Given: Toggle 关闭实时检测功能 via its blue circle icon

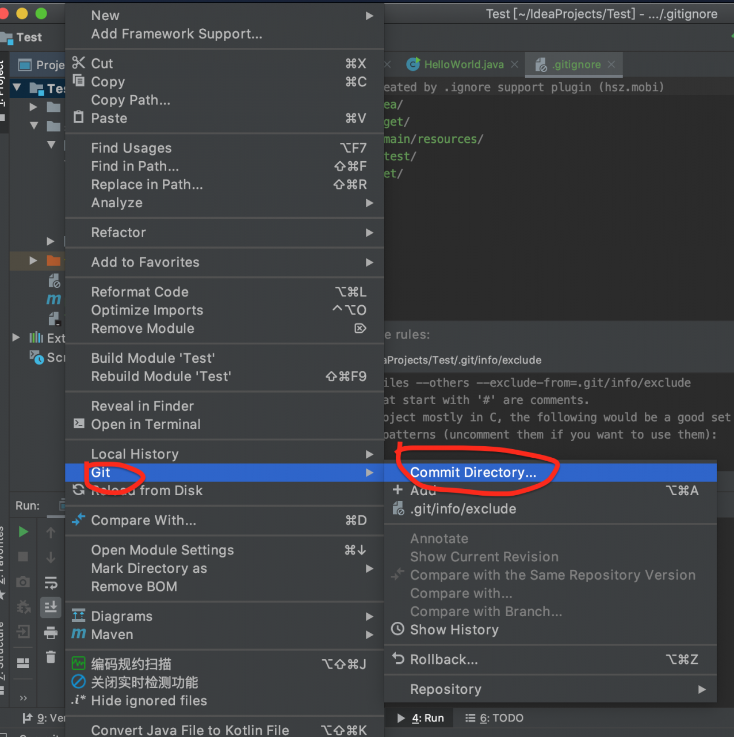Looking at the screenshot, I should [79, 682].
